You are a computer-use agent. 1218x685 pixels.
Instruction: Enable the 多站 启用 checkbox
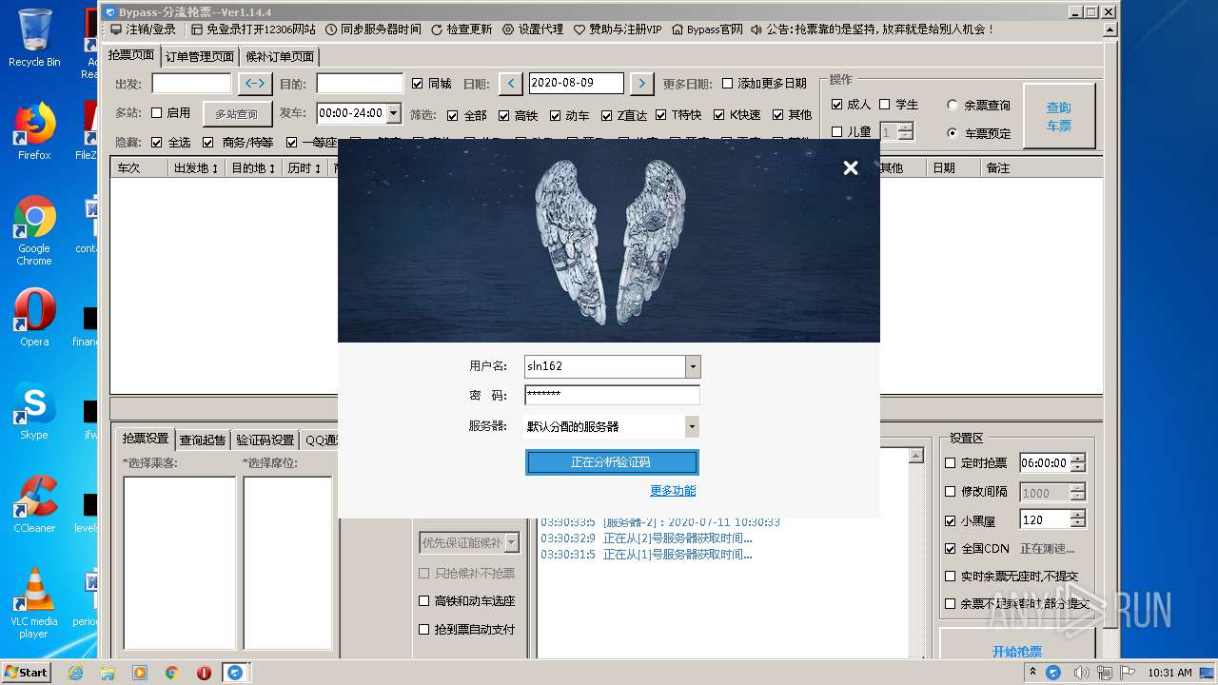[x=157, y=113]
